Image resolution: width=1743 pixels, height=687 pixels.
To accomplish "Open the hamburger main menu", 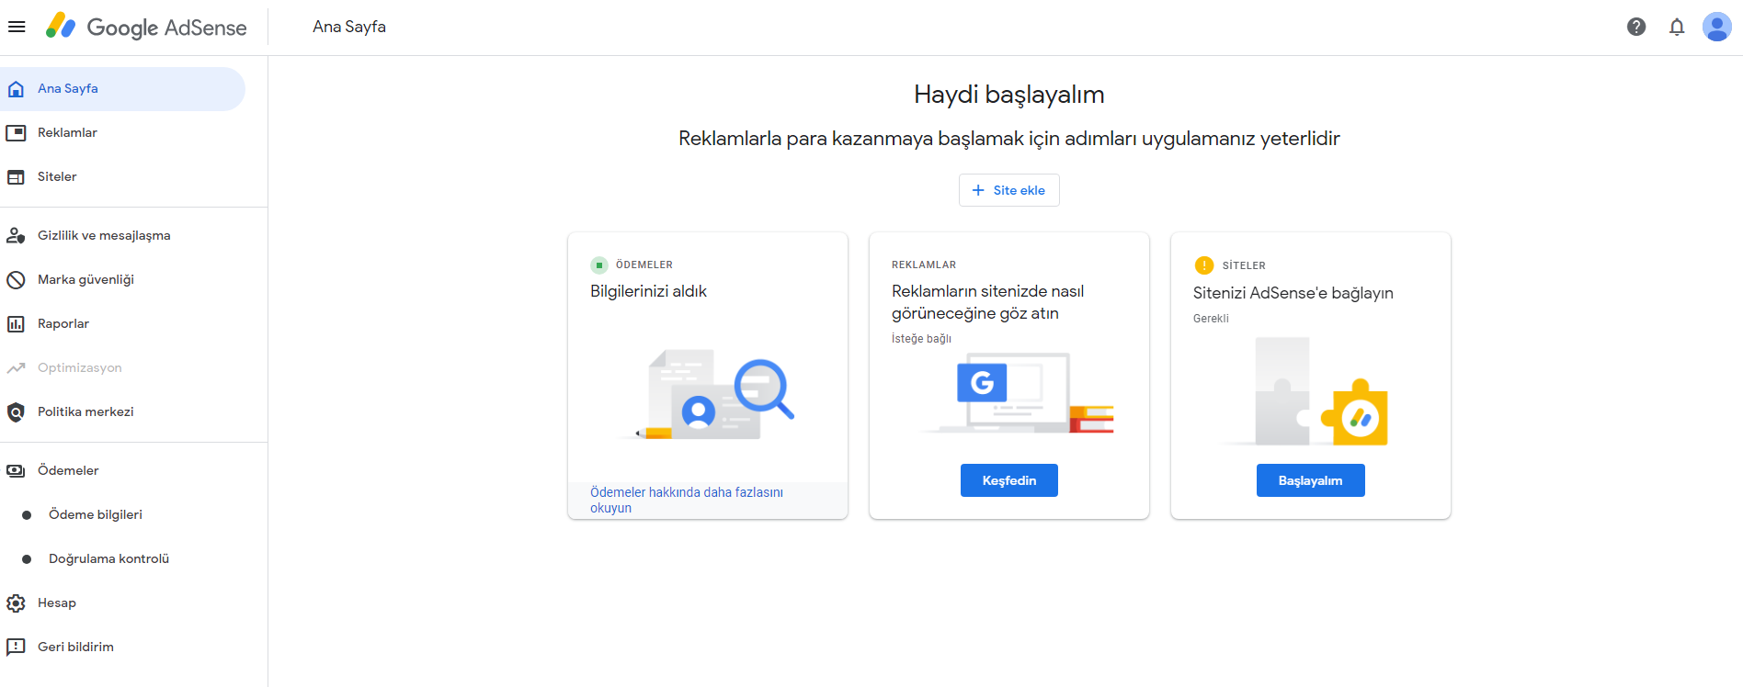I will click(x=17, y=27).
